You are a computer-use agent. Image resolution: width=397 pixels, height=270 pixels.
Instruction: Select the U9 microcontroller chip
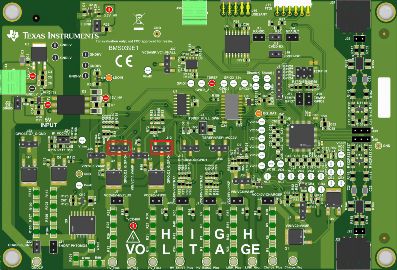(x=302, y=136)
